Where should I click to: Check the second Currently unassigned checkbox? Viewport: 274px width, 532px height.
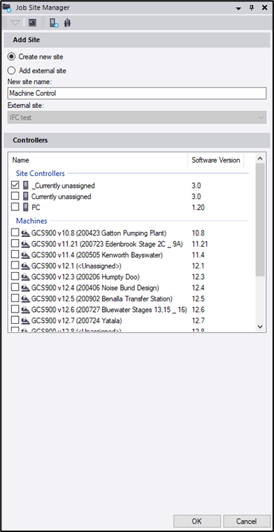coord(15,196)
